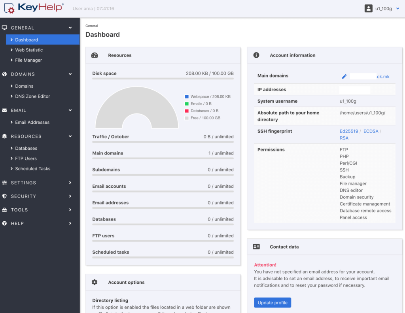Expand the Settings section chevron
Screen dimensions: 405x313
(70, 183)
